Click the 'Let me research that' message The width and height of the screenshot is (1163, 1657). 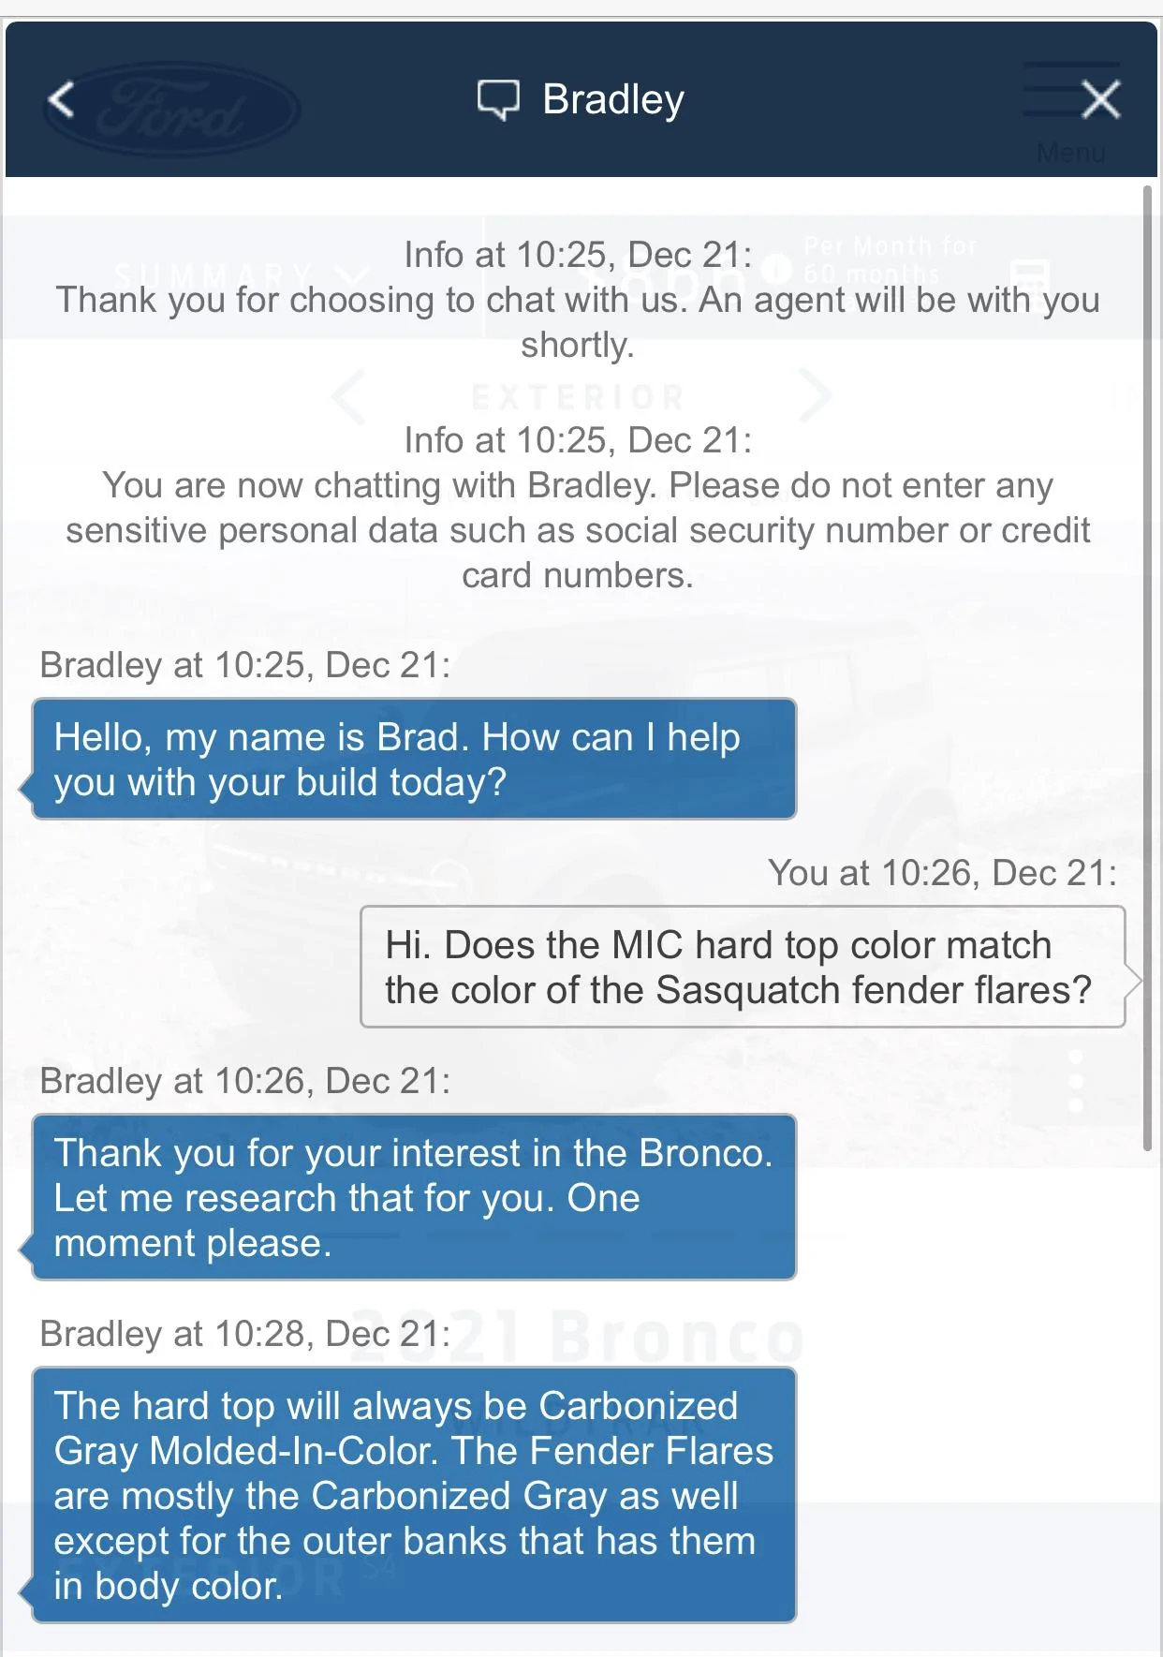[x=414, y=1197]
